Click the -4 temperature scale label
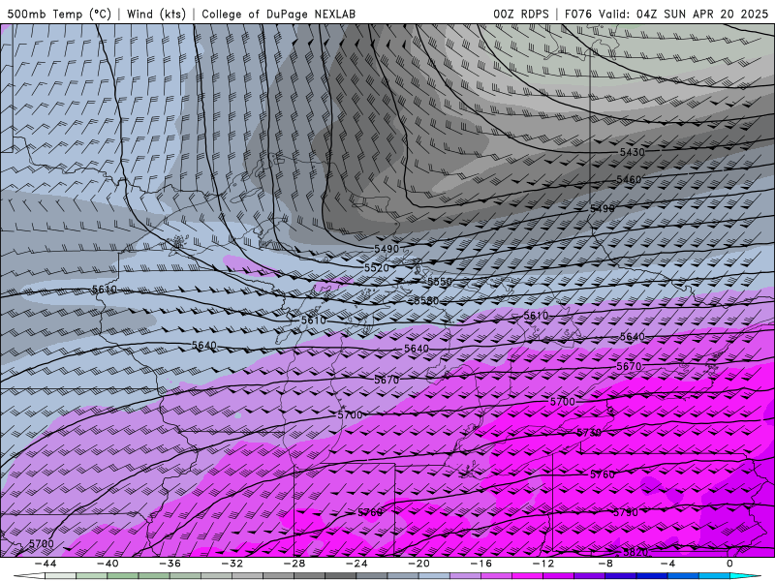The width and height of the screenshot is (775, 581). (668, 564)
